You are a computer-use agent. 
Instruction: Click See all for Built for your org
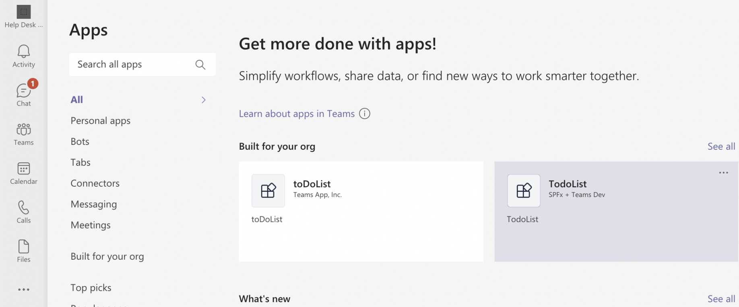tap(721, 146)
